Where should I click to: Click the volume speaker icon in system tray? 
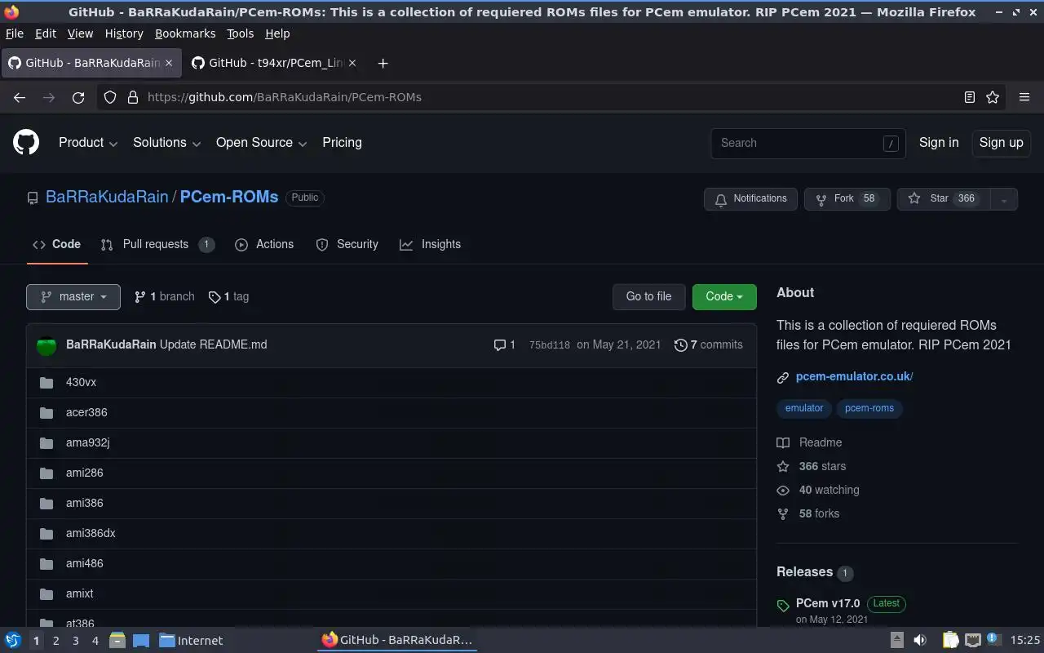coord(919,640)
